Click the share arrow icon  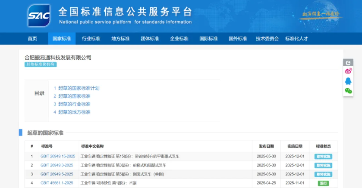[348, 63]
